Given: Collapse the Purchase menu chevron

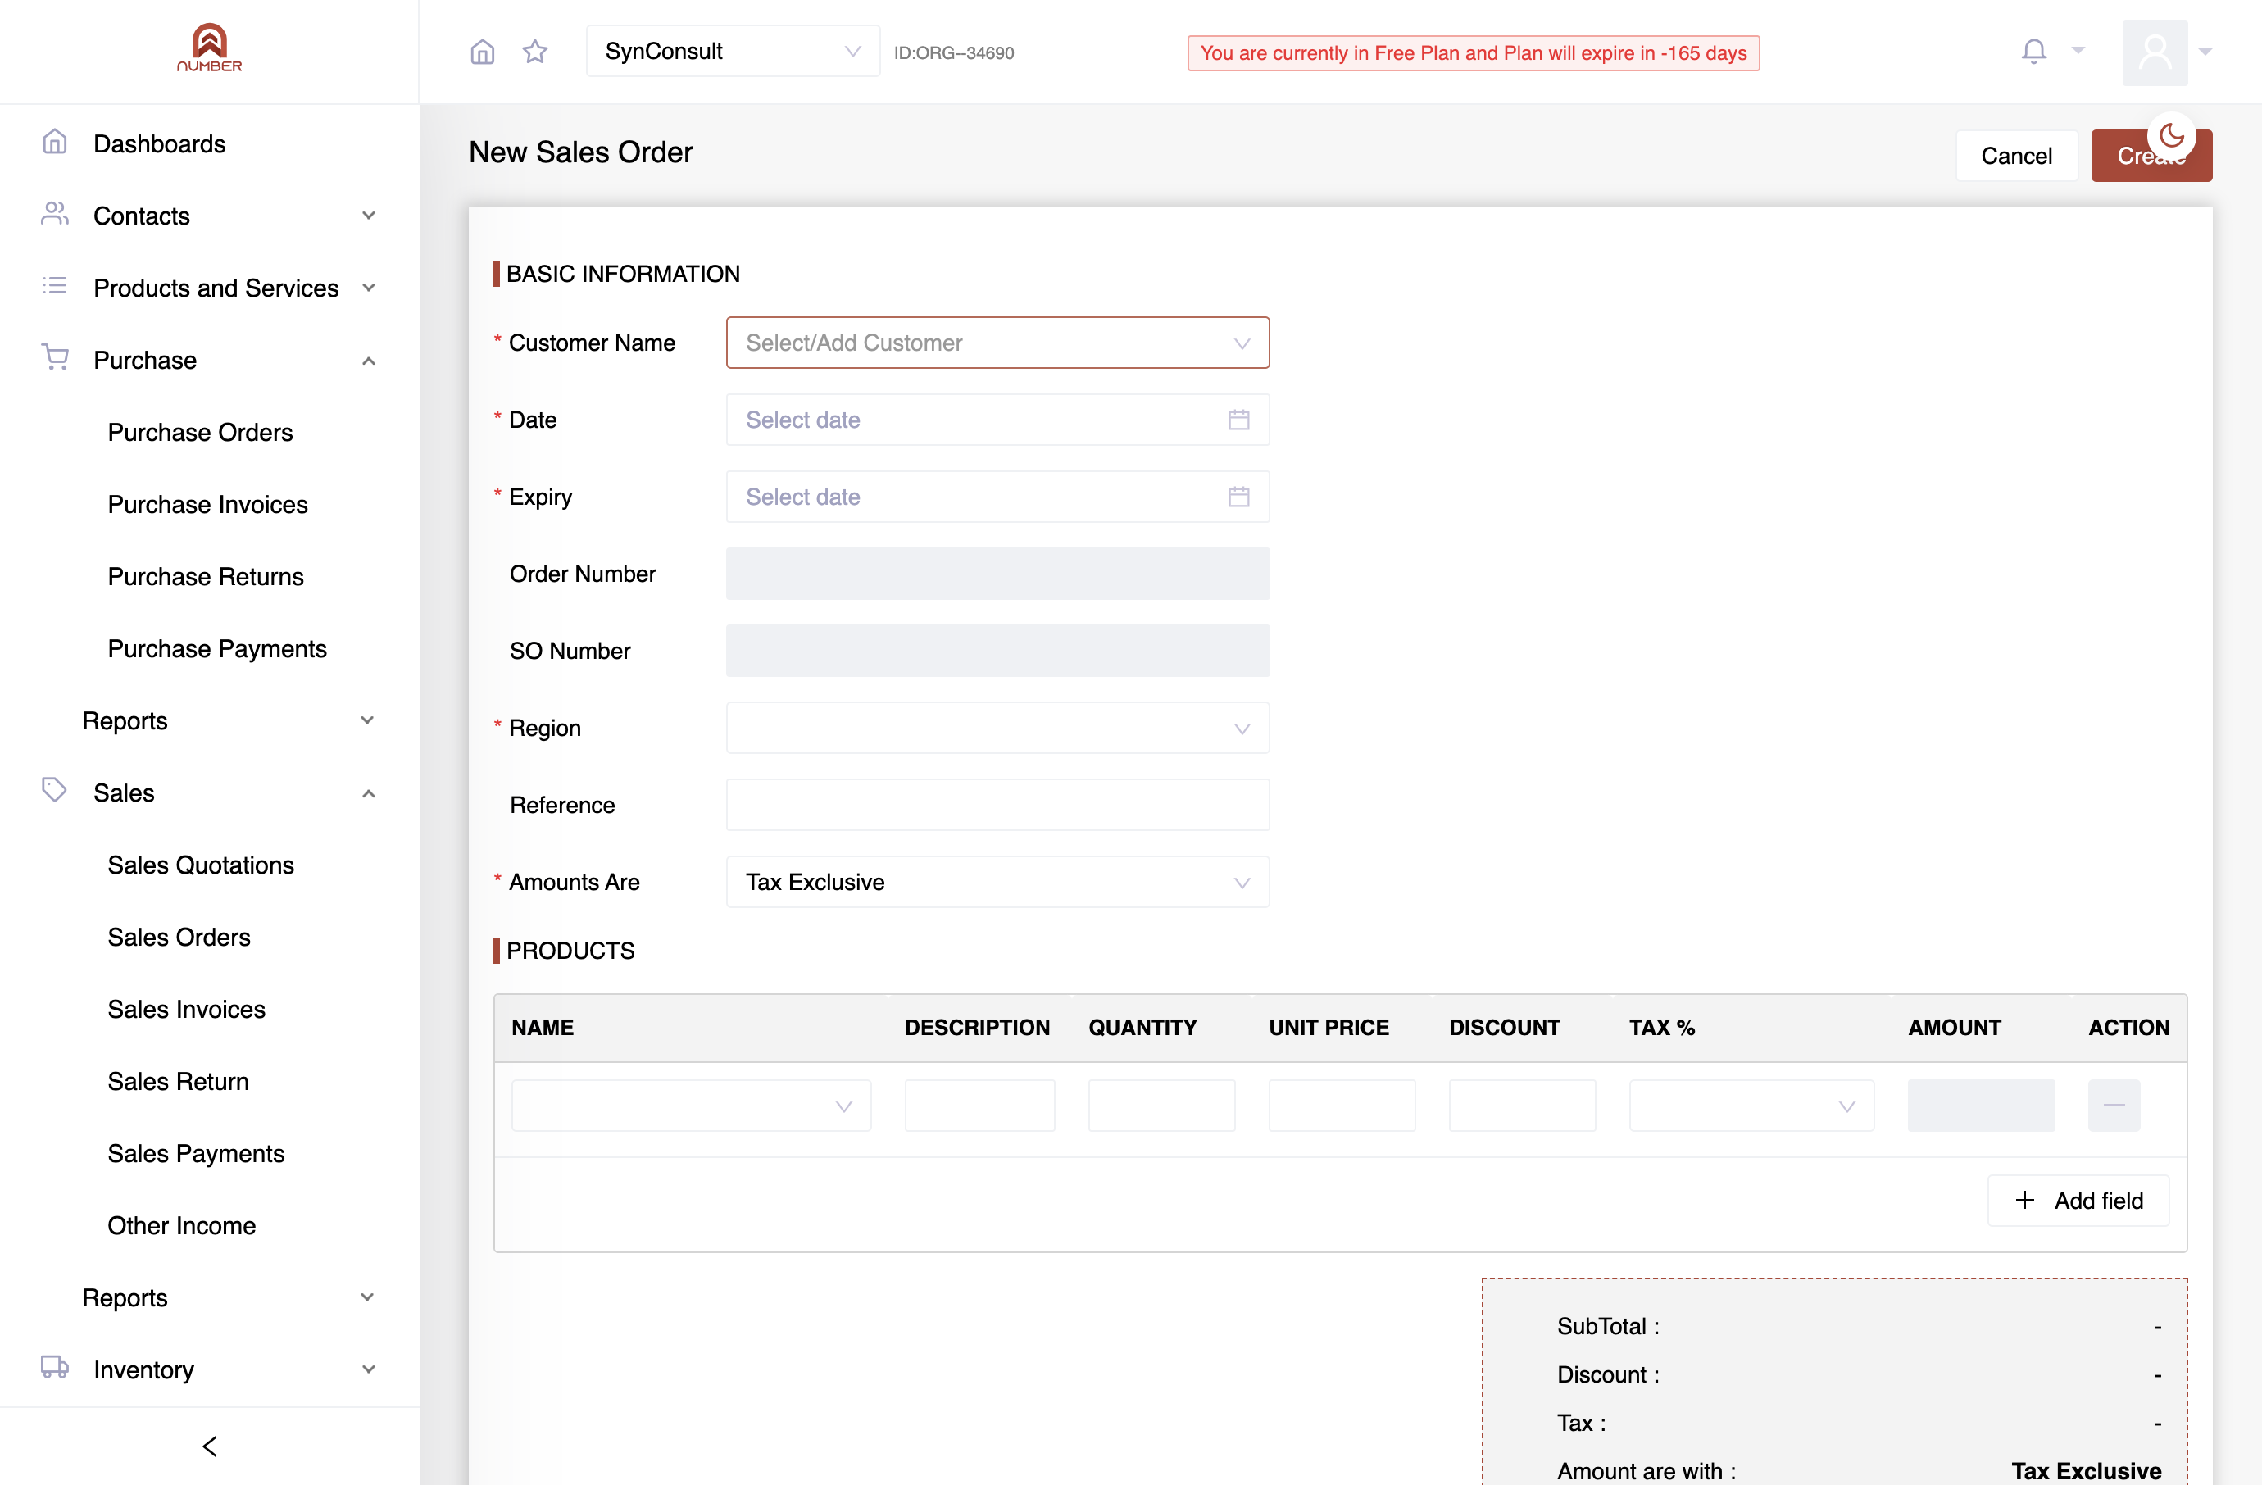Looking at the screenshot, I should [369, 361].
